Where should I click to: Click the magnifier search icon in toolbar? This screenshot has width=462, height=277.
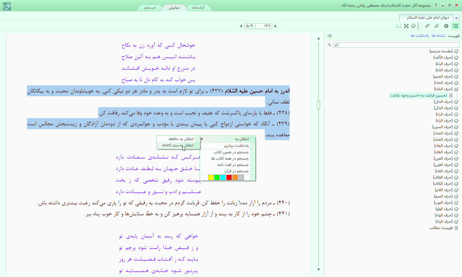point(436,26)
